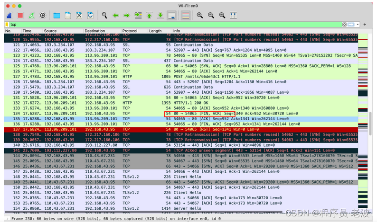Add a filter button with the plus

(x=365, y=25)
